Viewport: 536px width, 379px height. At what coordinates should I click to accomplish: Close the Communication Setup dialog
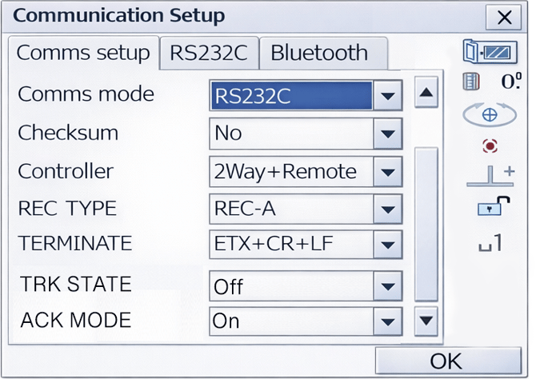point(504,17)
